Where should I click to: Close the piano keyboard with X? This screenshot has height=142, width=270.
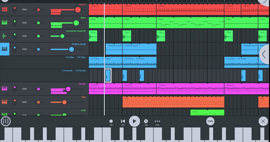click(263, 121)
